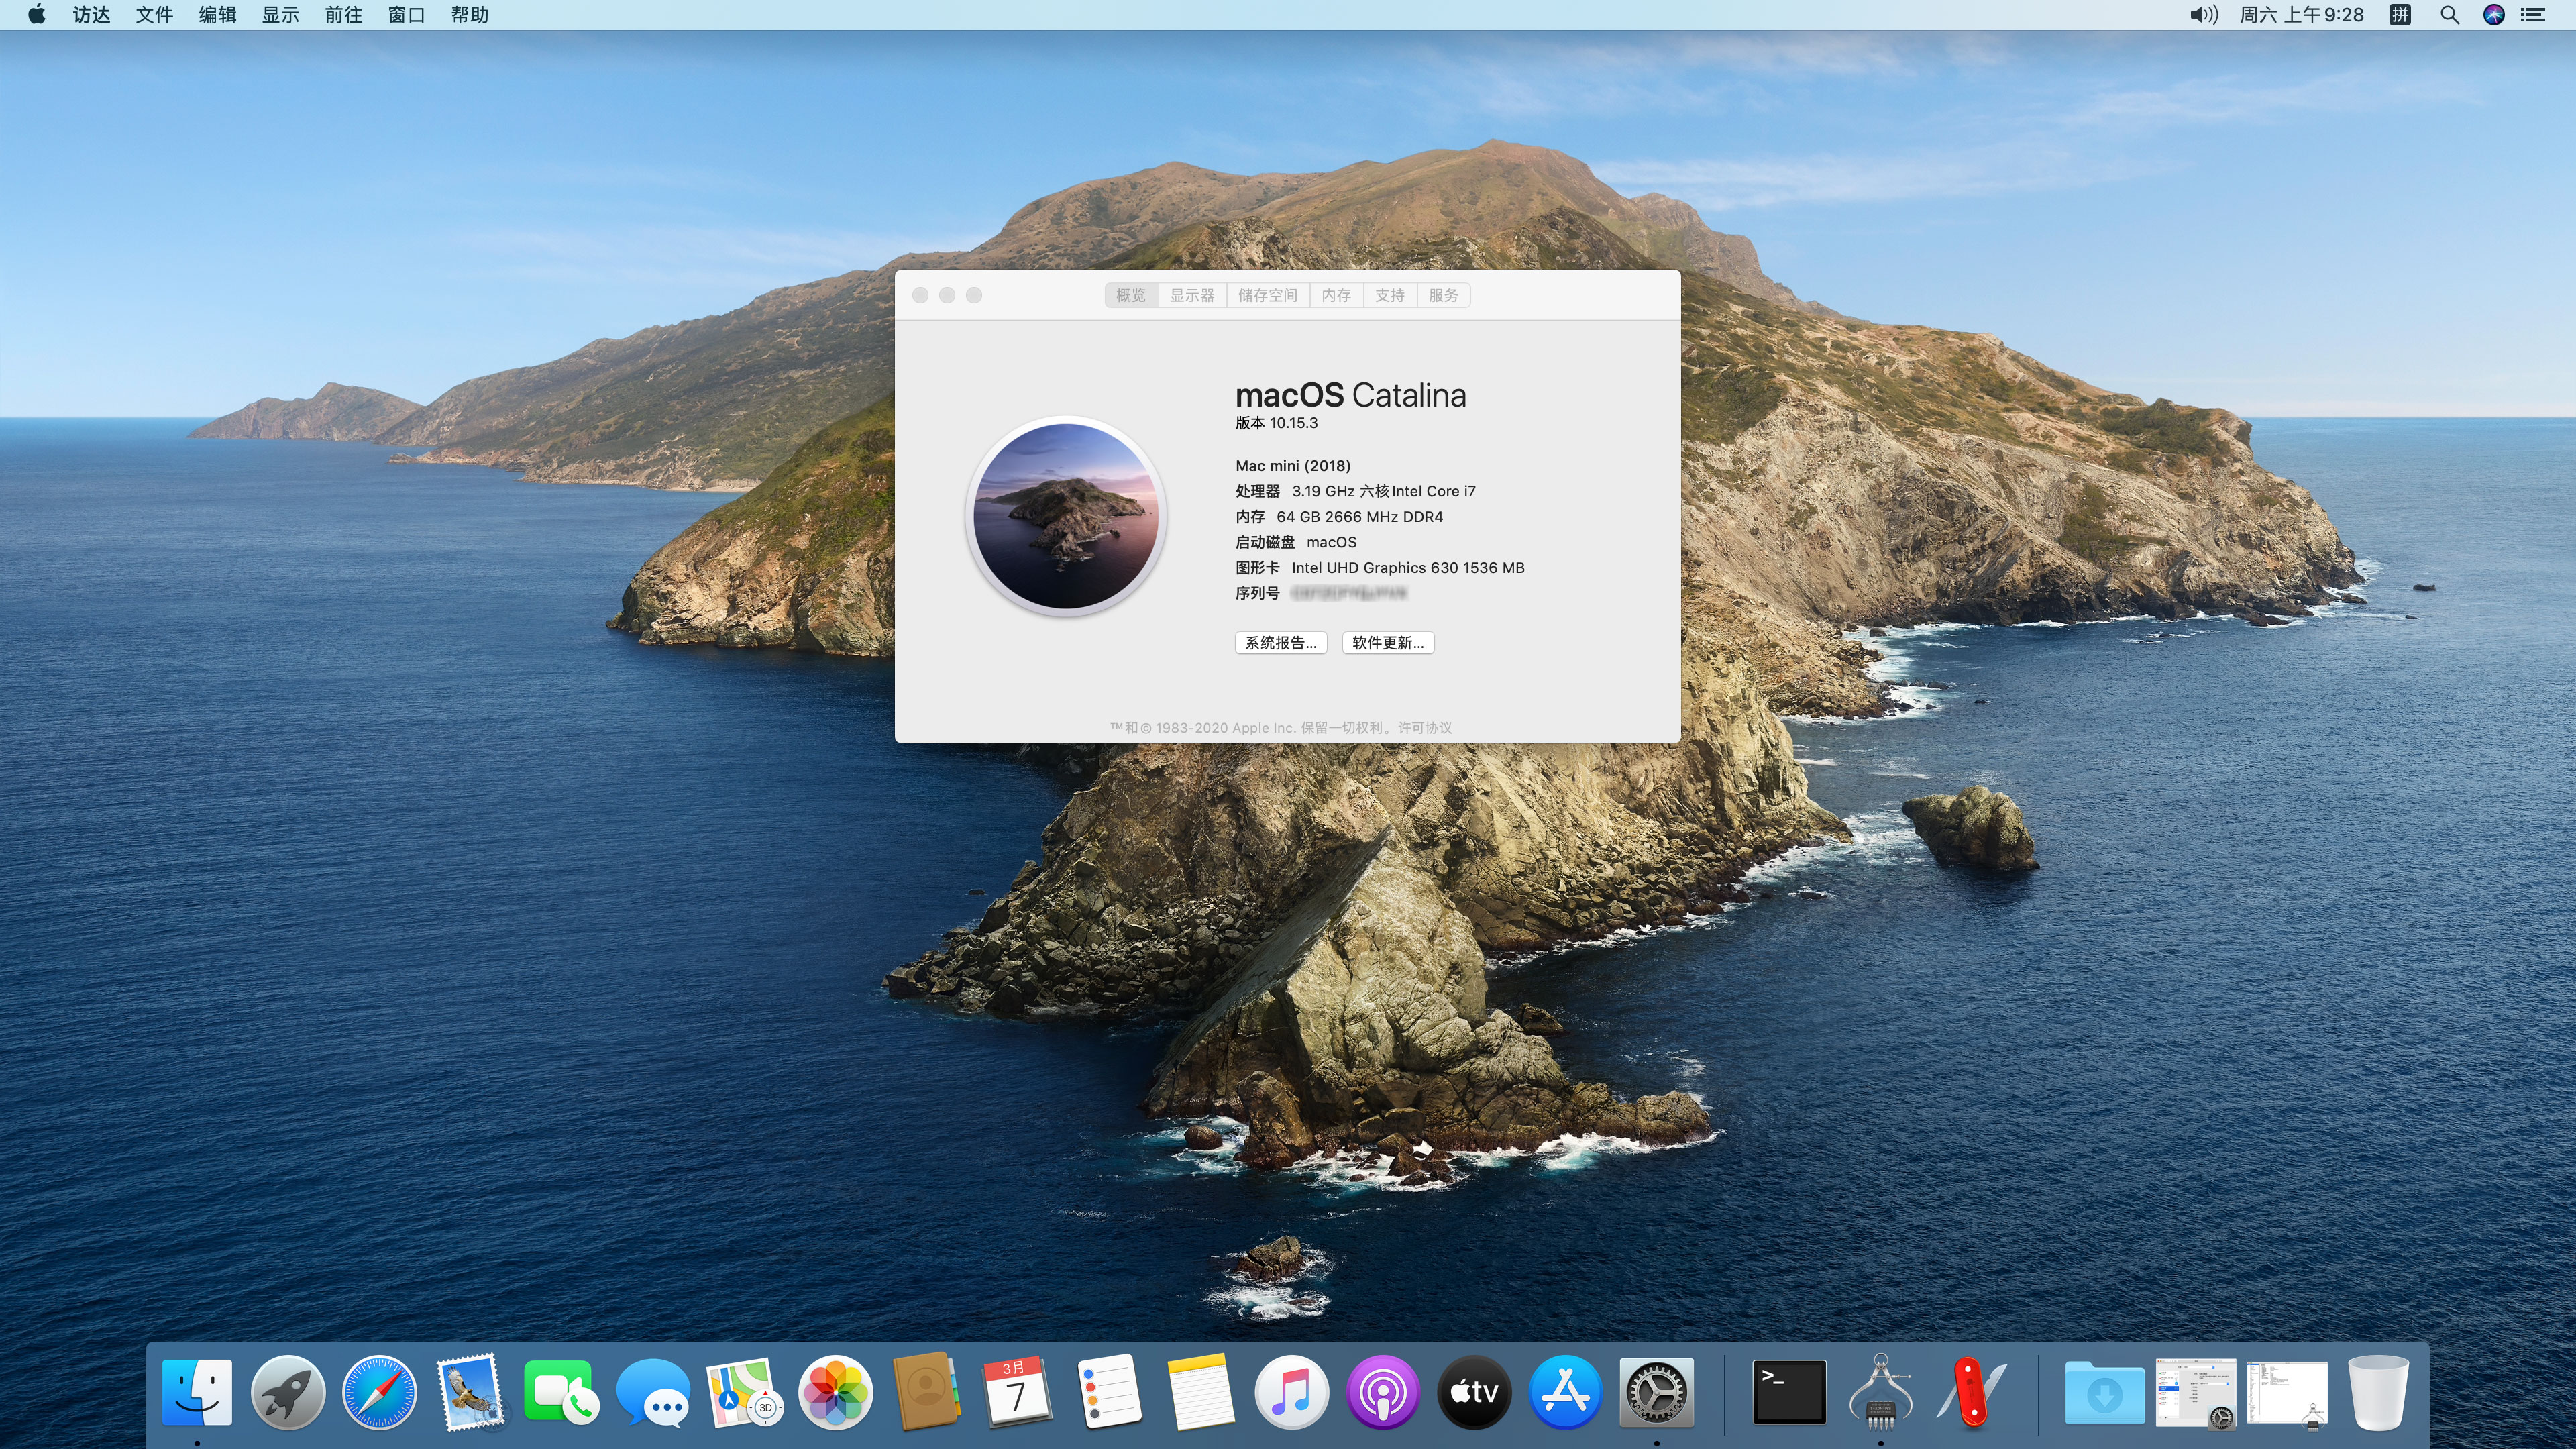Open Maps app in Dock
The height and width of the screenshot is (1449, 2576).
pos(744,1391)
